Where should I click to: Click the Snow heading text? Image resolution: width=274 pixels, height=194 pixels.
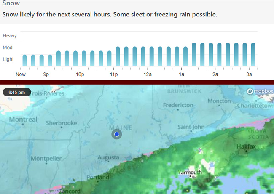11,3
